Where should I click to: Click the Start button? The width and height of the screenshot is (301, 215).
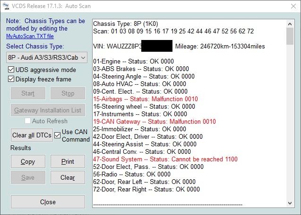(x=28, y=93)
